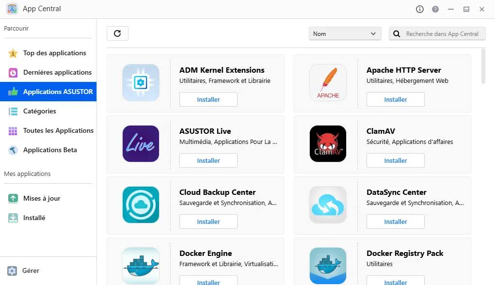Click the vertical scrollbar of app list
The image size is (495, 285).
[x=483, y=66]
